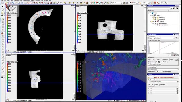Click the window layout icon right of Quad dropdown
This screenshot has width=182, height=102.
click(124, 3)
